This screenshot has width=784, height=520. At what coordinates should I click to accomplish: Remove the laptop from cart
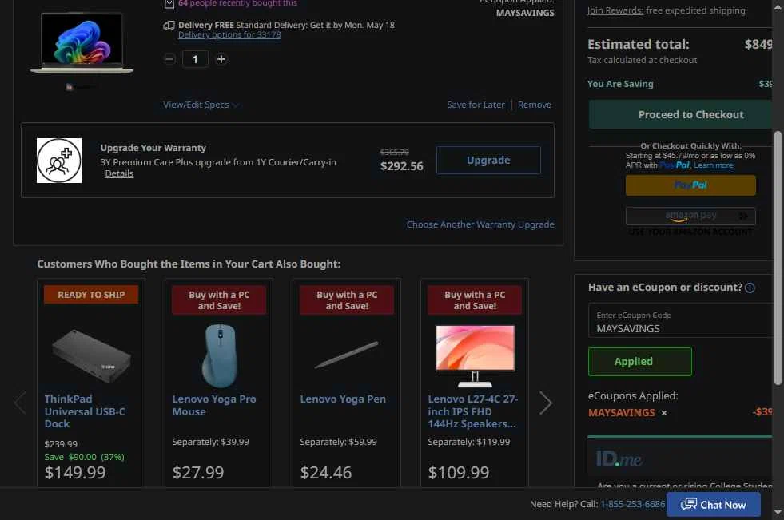(x=535, y=105)
